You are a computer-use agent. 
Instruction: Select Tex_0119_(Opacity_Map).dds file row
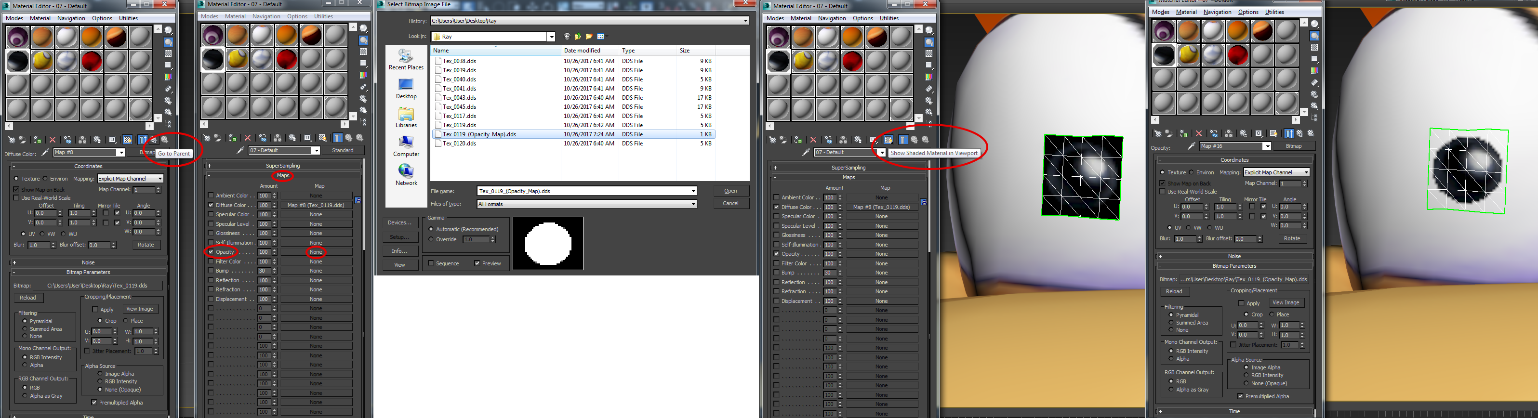tap(572, 134)
